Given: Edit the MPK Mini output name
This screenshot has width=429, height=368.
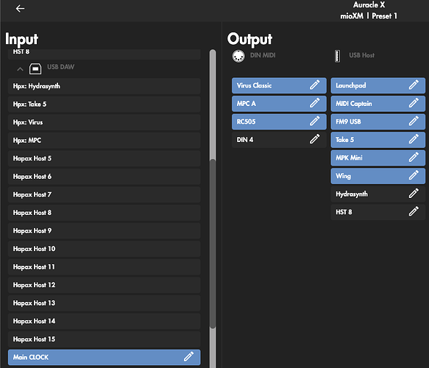Looking at the screenshot, I should 414,158.
